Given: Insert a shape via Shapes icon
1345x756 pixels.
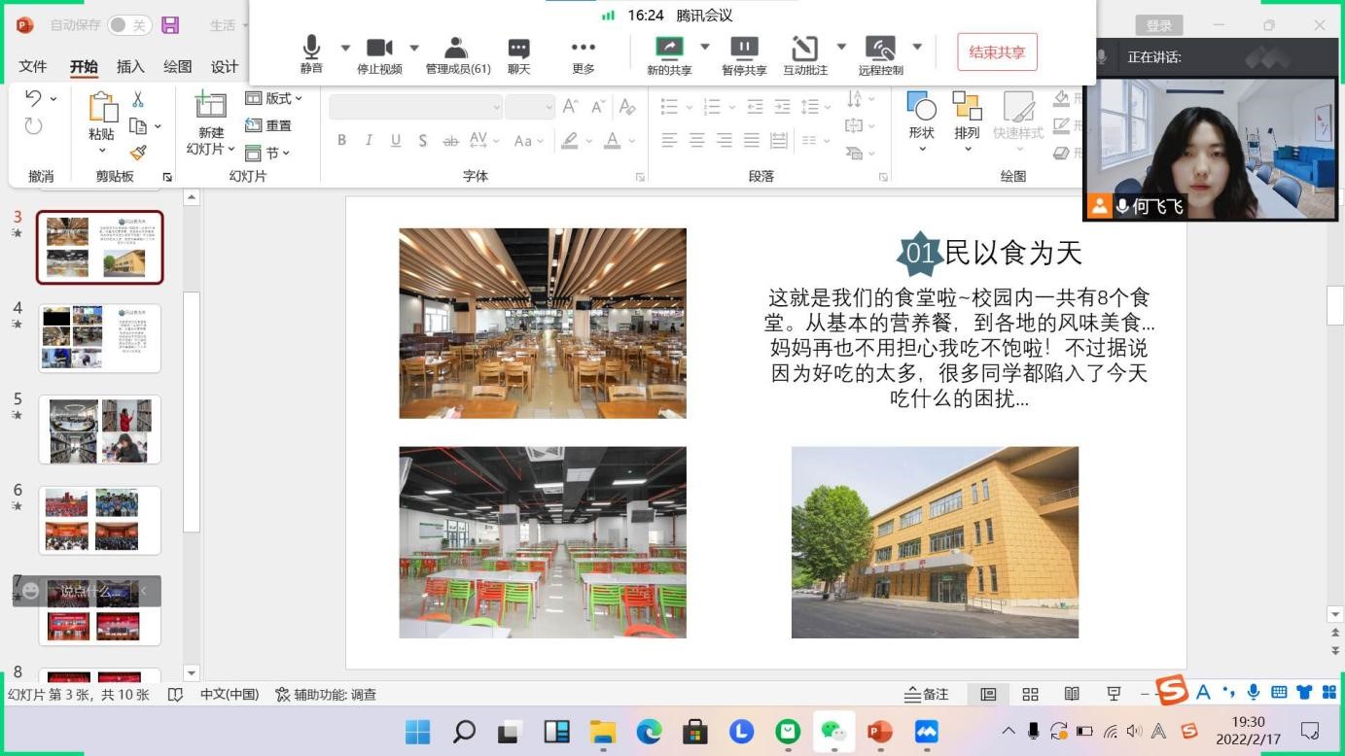Looking at the screenshot, I should tap(921, 115).
